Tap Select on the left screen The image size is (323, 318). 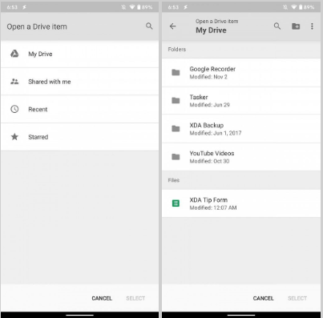coord(135,298)
